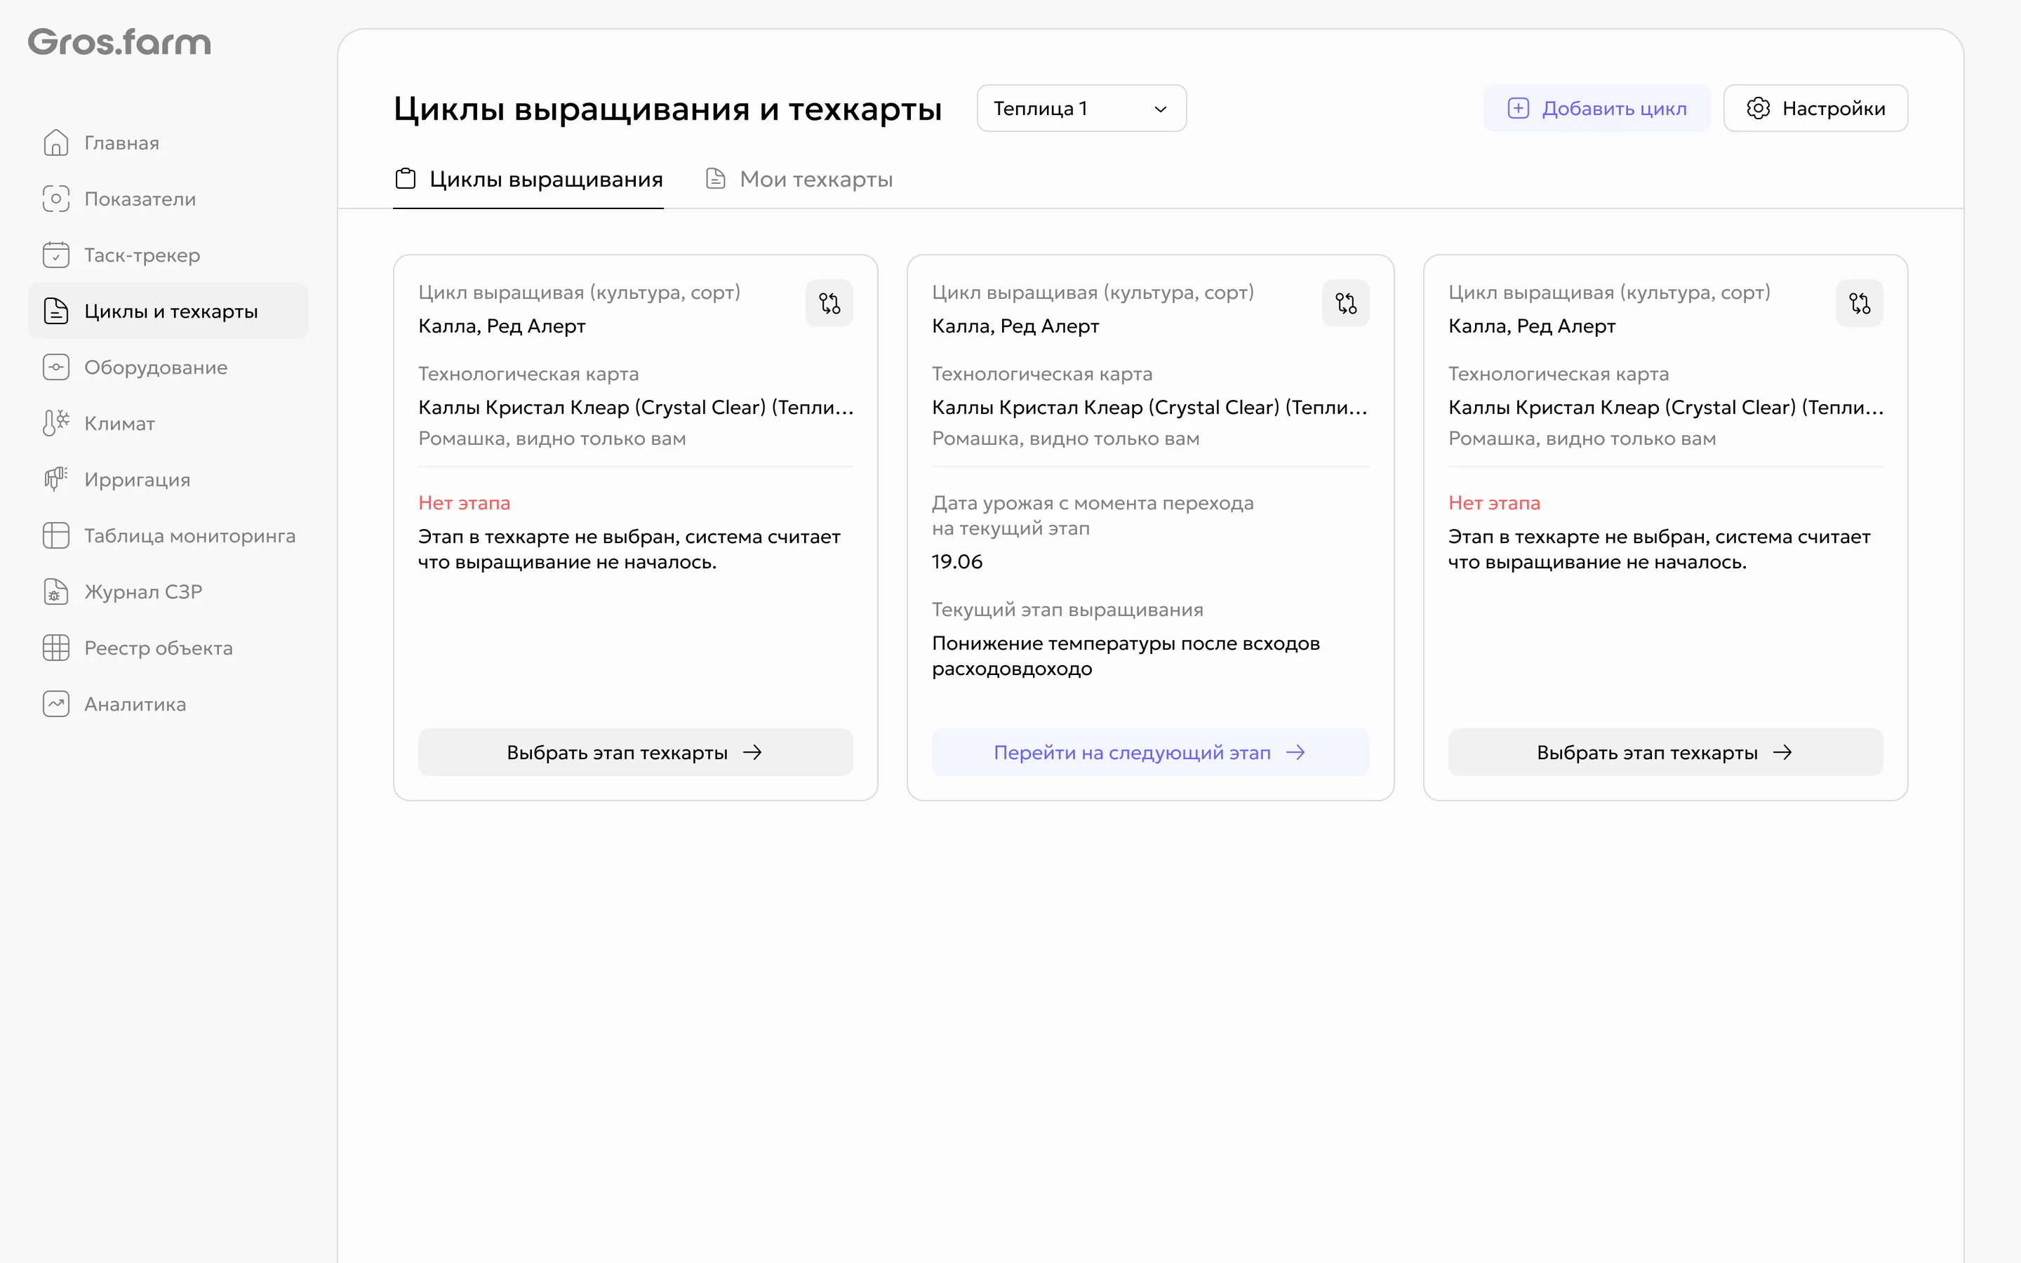
Task: Switch to Мои техкарты tab
Action: pyautogui.click(x=799, y=180)
